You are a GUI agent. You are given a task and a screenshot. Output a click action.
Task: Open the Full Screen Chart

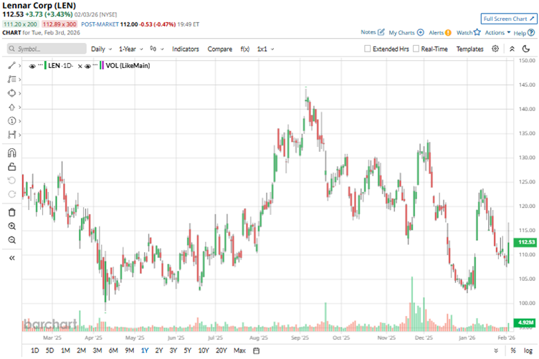pos(509,19)
